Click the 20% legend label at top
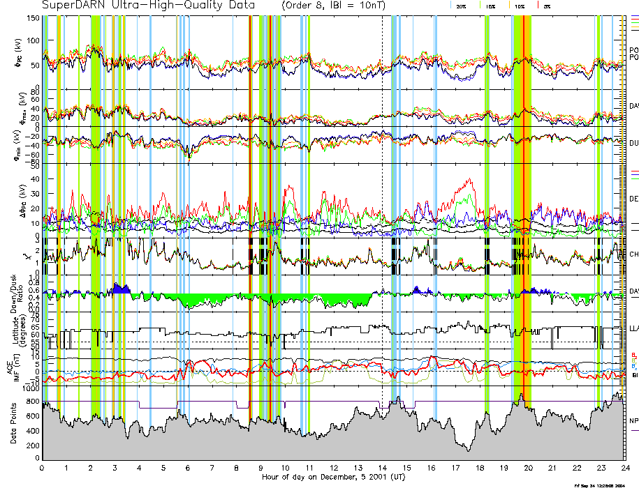639x488 pixels. (x=461, y=6)
